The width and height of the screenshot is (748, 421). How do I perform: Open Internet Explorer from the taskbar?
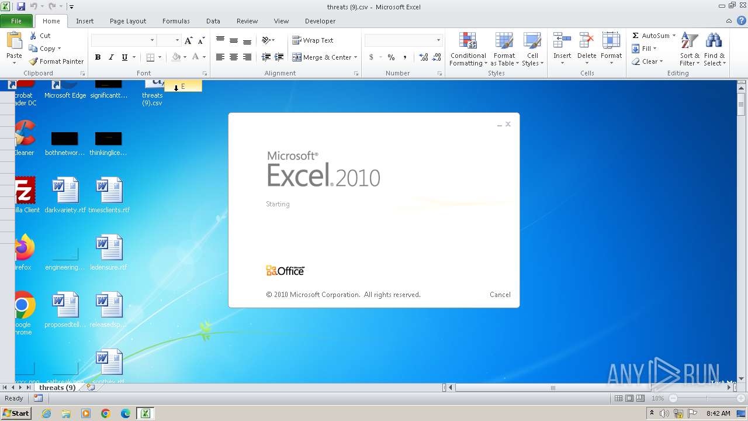(x=46, y=413)
